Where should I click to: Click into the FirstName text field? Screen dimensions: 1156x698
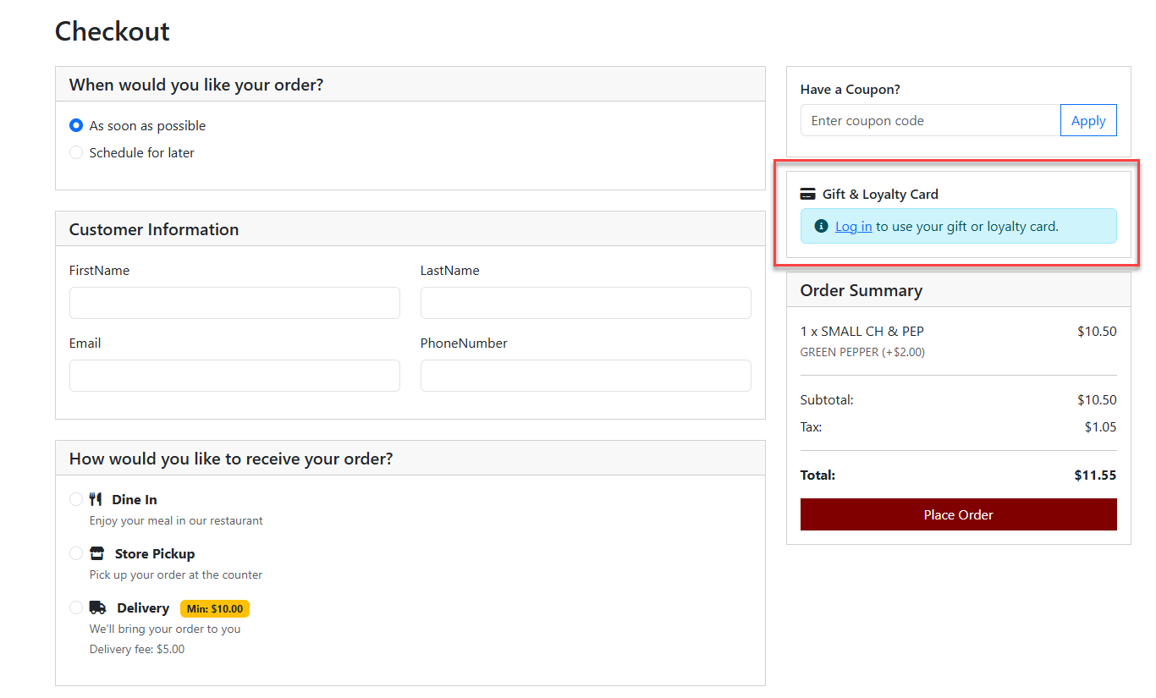pos(234,303)
